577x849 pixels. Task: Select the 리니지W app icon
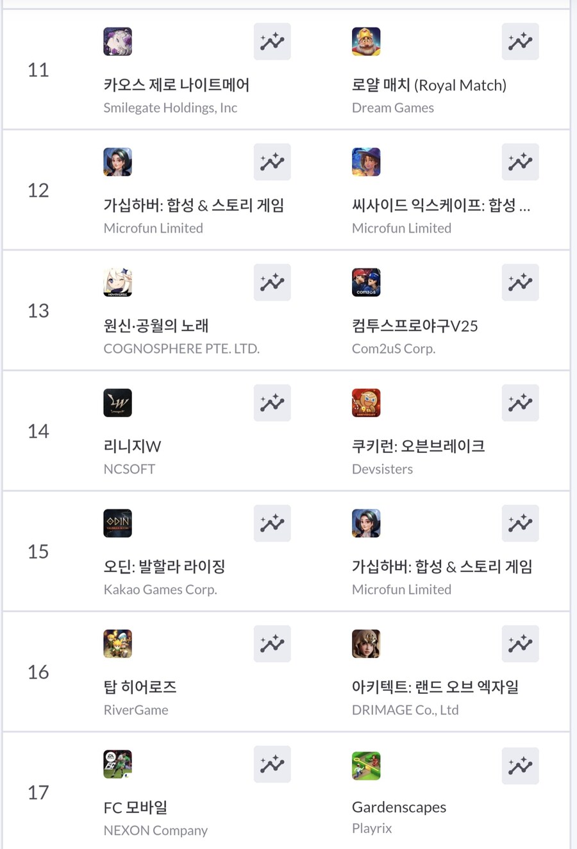click(x=117, y=402)
